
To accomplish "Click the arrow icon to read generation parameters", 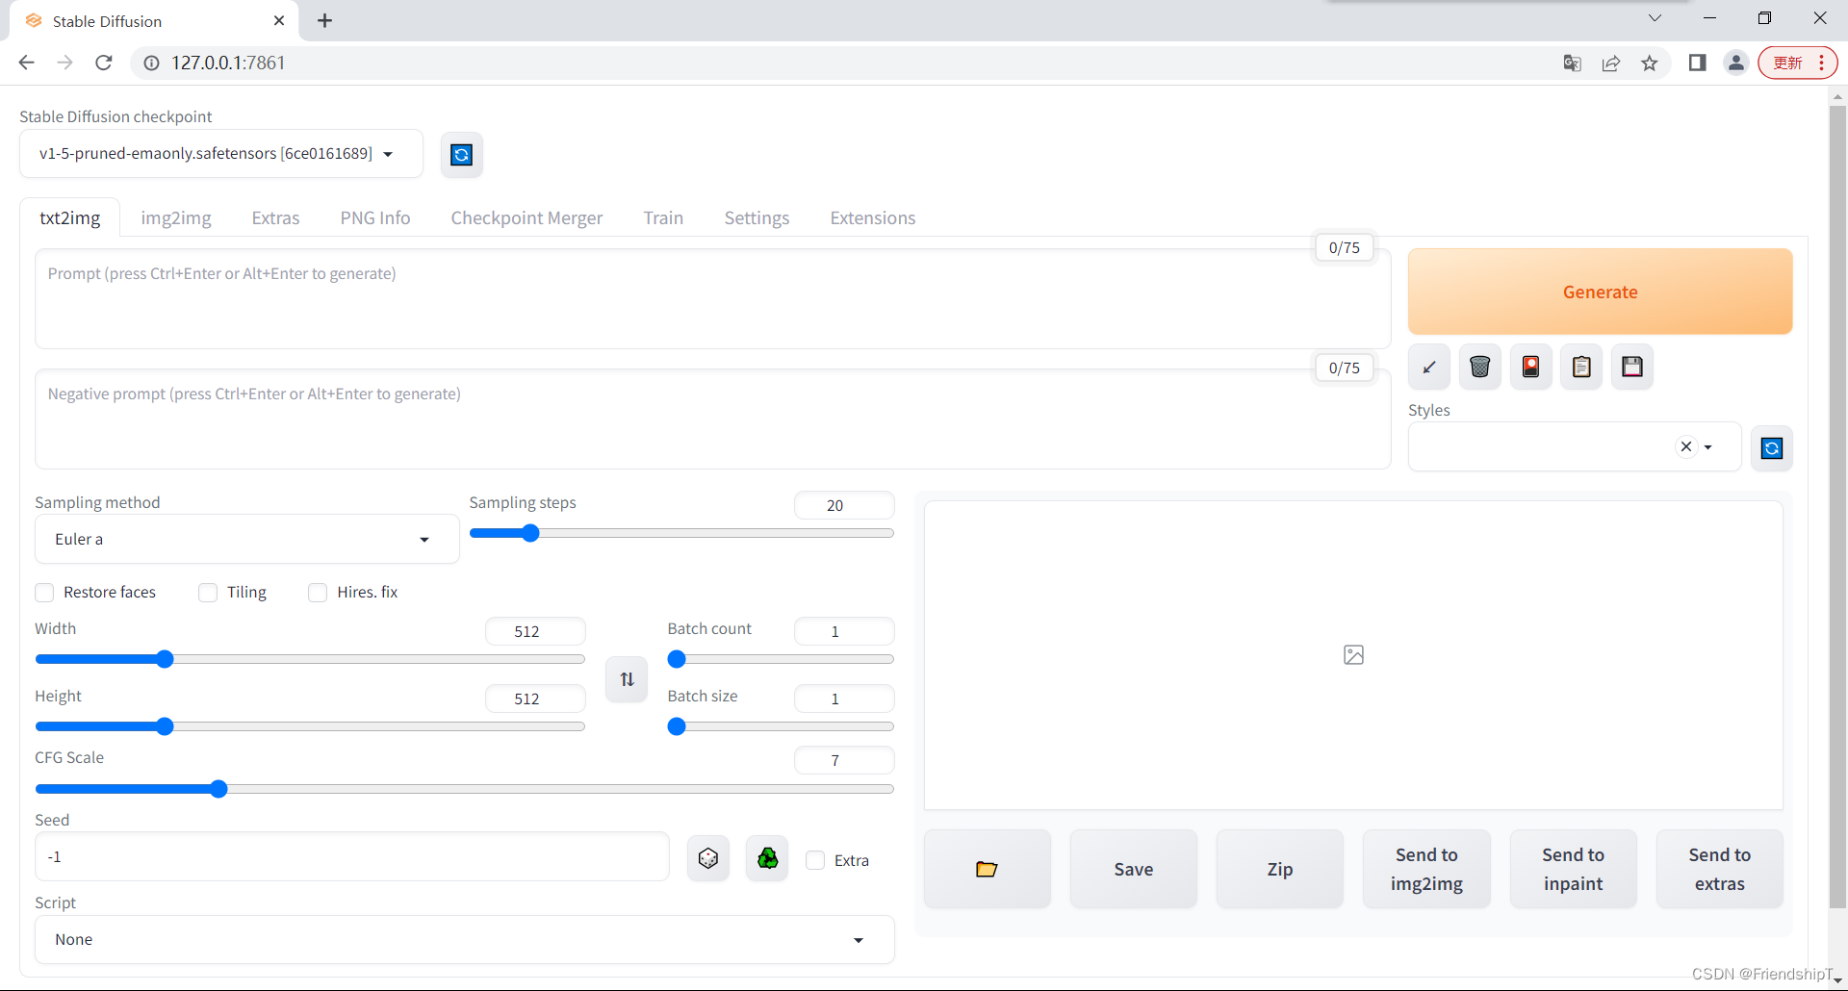I will 1429,367.
